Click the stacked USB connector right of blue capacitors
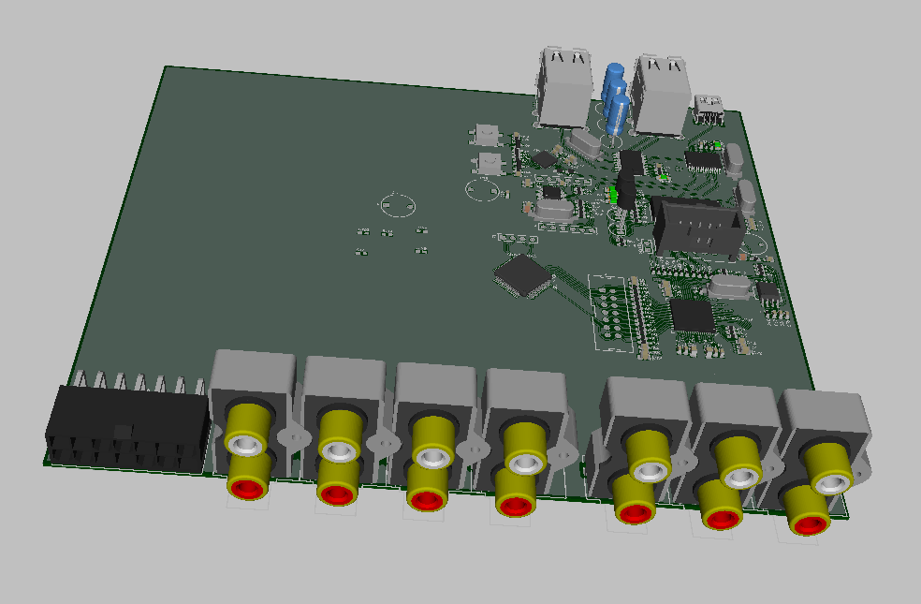This screenshot has width=921, height=604. [661, 96]
